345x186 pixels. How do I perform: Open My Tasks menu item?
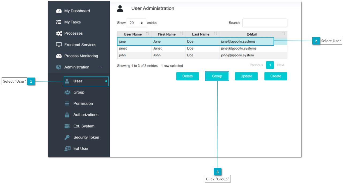pyautogui.click(x=73, y=22)
